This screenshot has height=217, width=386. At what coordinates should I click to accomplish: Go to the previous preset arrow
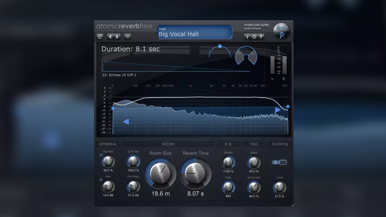tap(110, 36)
